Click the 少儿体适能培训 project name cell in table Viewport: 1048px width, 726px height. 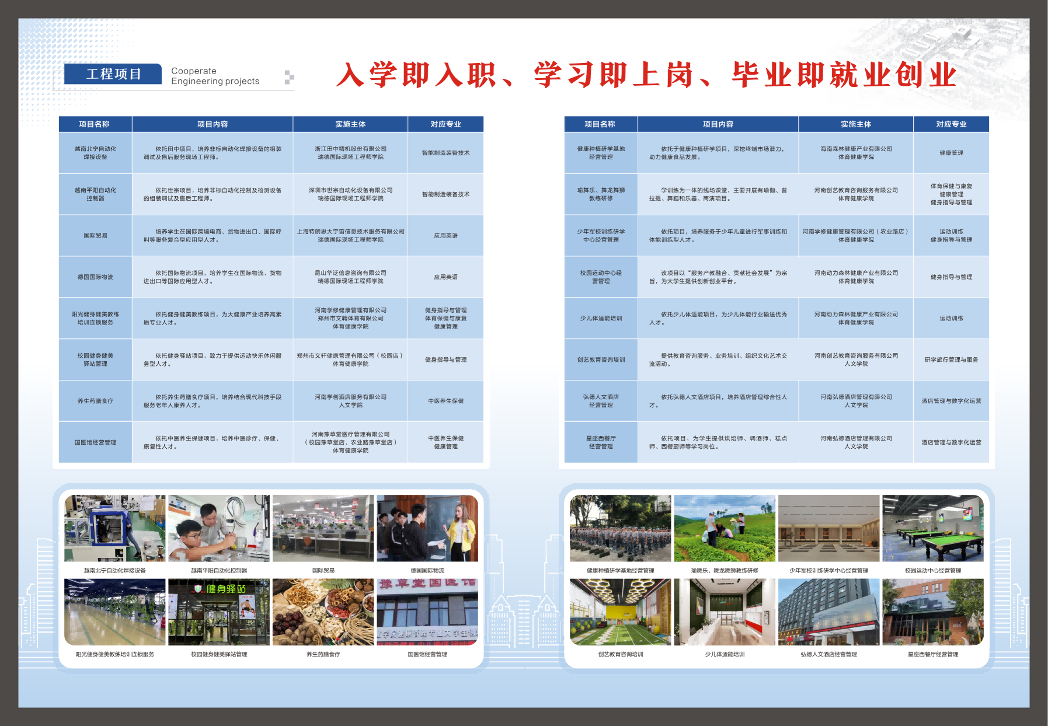click(x=601, y=319)
